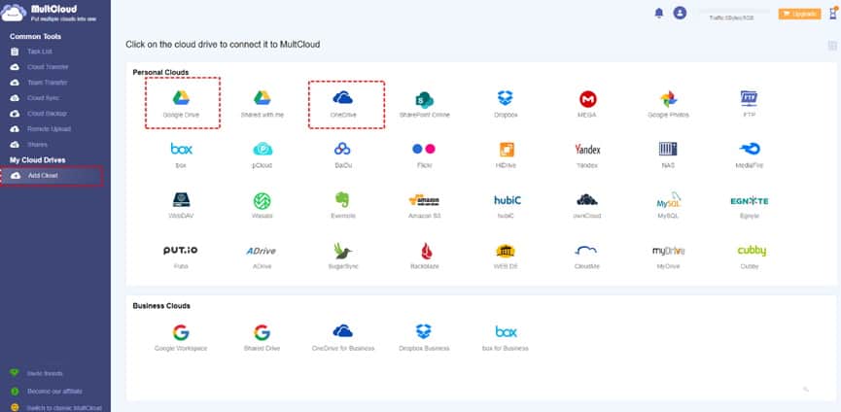Viewport: 841px width, 412px height.
Task: Connect Evernote account
Action: pos(343,206)
